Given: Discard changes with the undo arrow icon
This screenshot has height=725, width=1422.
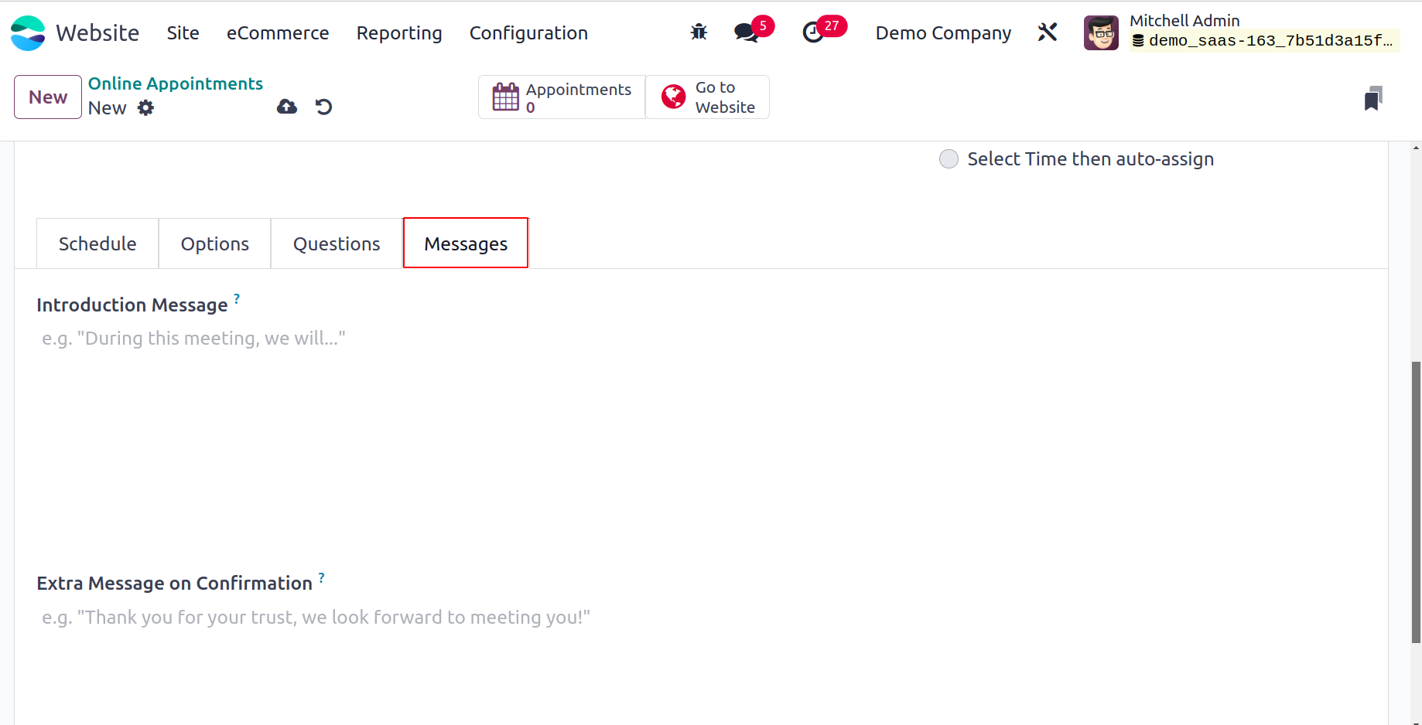Looking at the screenshot, I should (x=323, y=107).
